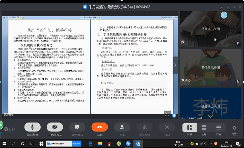Screen dimensions: 244x148
Task: Open DingTalk blue icon on taskbar
Action: click(128, 144)
